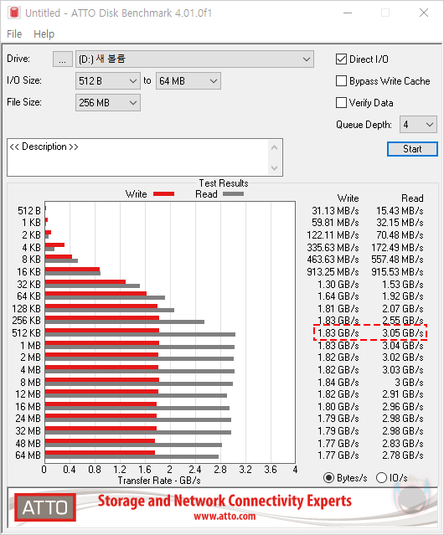The width and height of the screenshot is (444, 535).
Task: Expand the Drive selection dropdown
Action: (194, 59)
